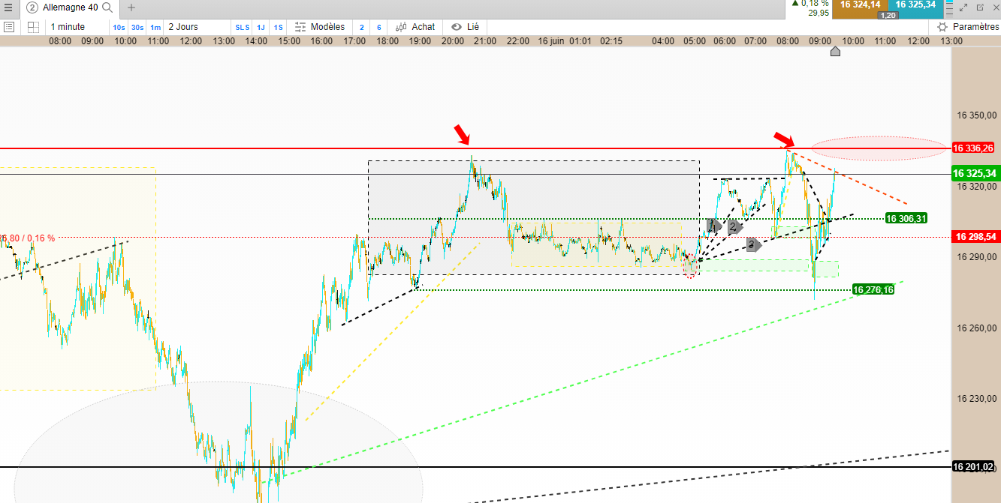Click the 16 230,00 price axis label
1001x503 pixels.
point(977,399)
